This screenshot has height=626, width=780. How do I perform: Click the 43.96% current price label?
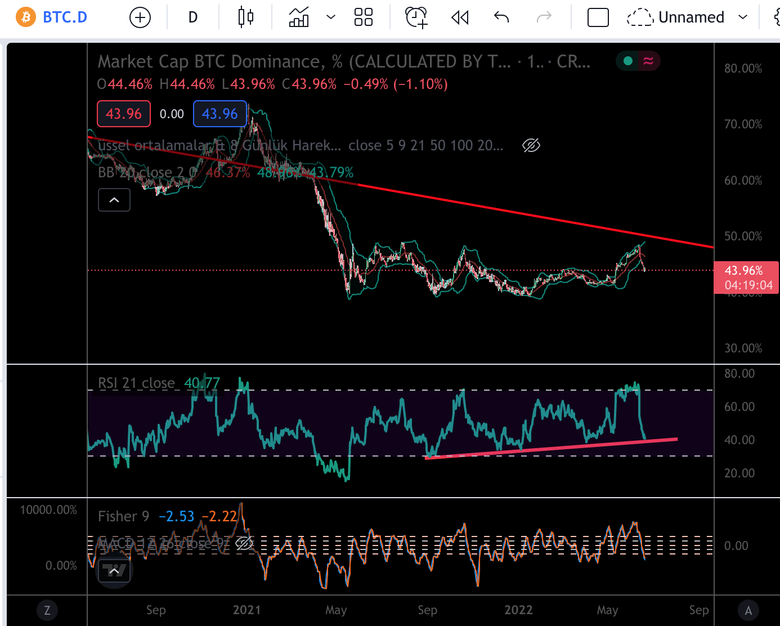pos(746,278)
